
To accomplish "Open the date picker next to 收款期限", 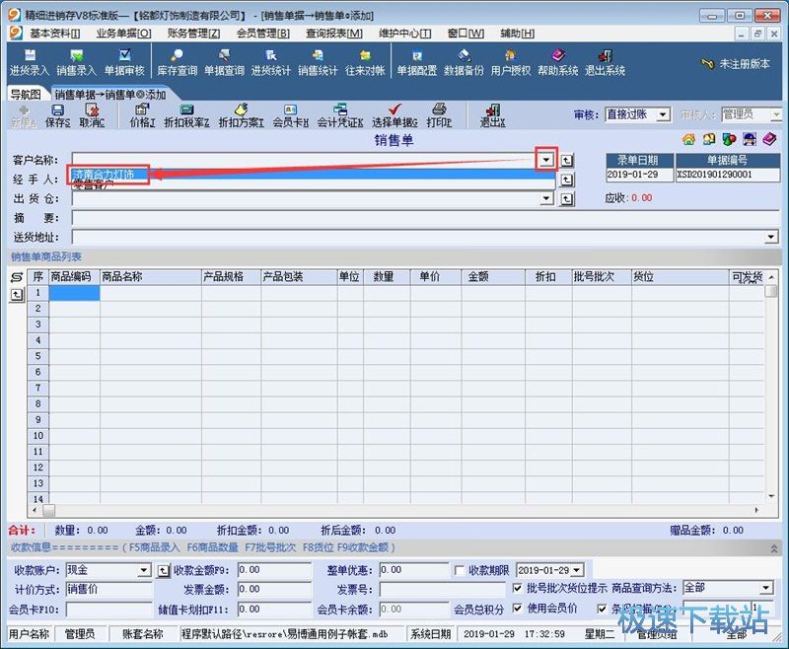I will [x=576, y=569].
